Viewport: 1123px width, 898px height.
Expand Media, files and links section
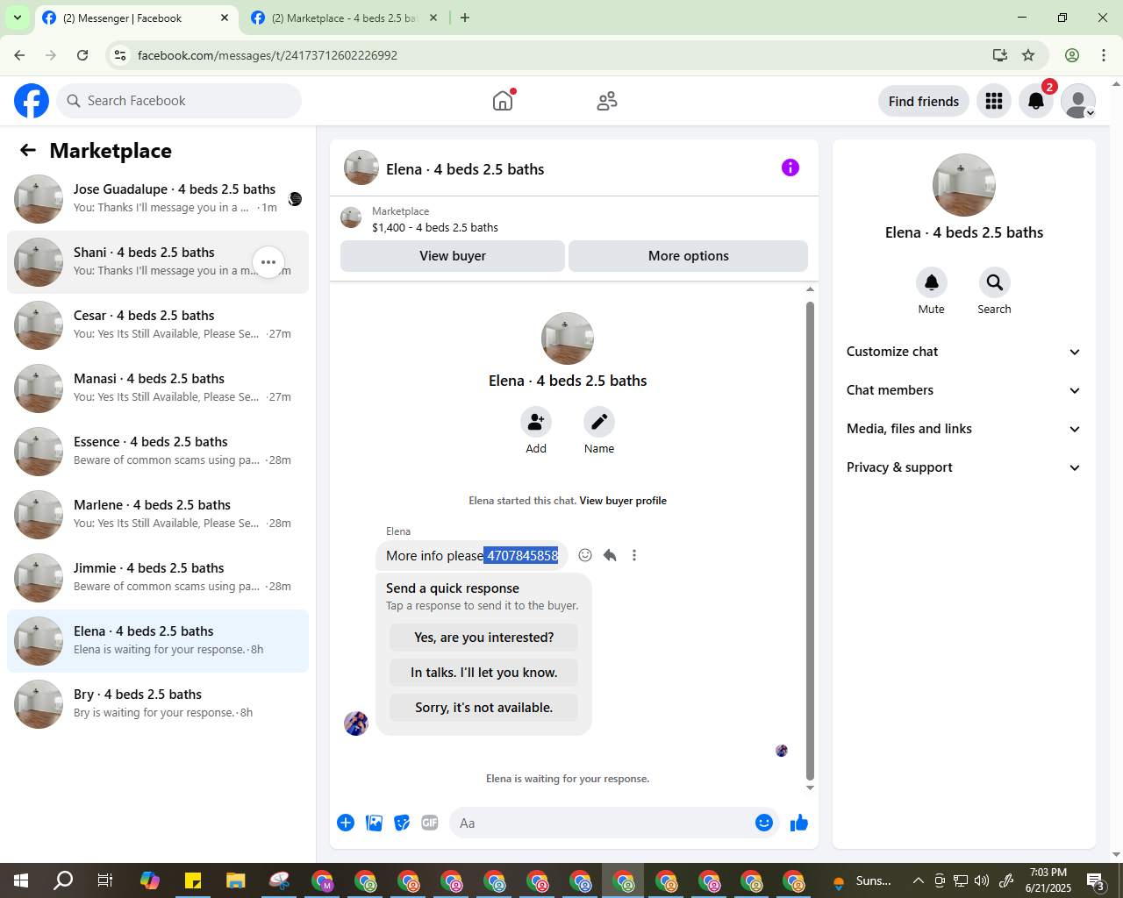(964, 429)
